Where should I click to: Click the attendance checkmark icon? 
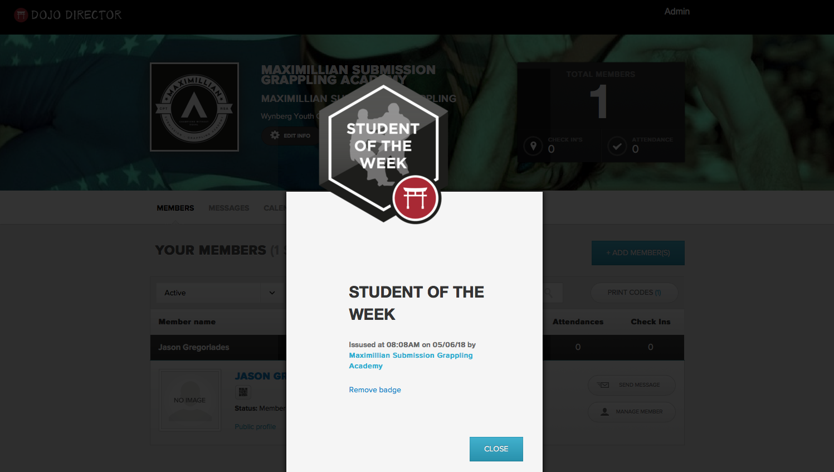617,147
